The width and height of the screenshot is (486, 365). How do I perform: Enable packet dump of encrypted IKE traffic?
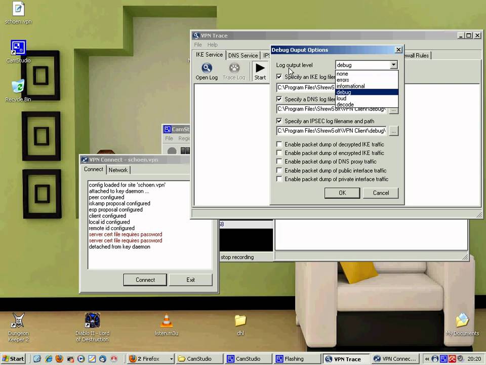[x=279, y=153]
